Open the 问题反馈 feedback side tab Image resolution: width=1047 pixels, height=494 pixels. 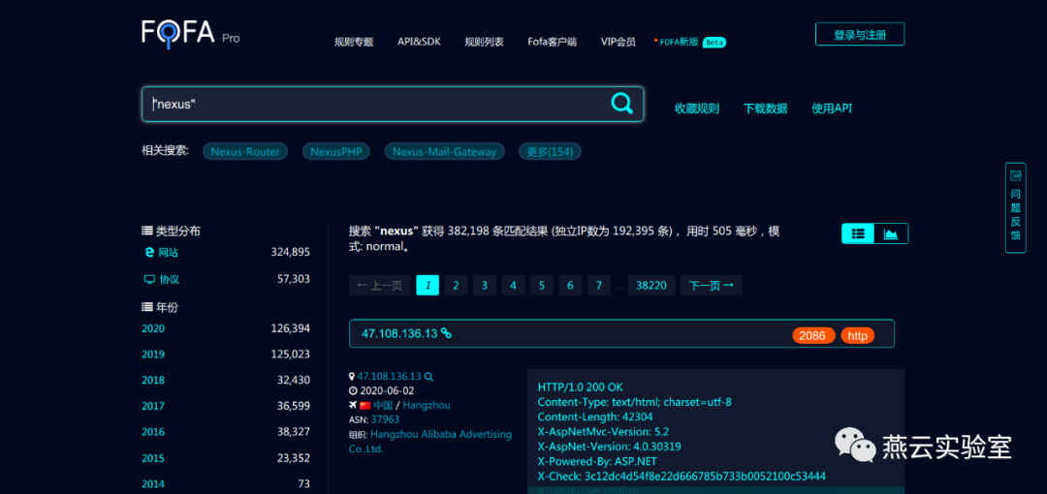tap(1016, 207)
